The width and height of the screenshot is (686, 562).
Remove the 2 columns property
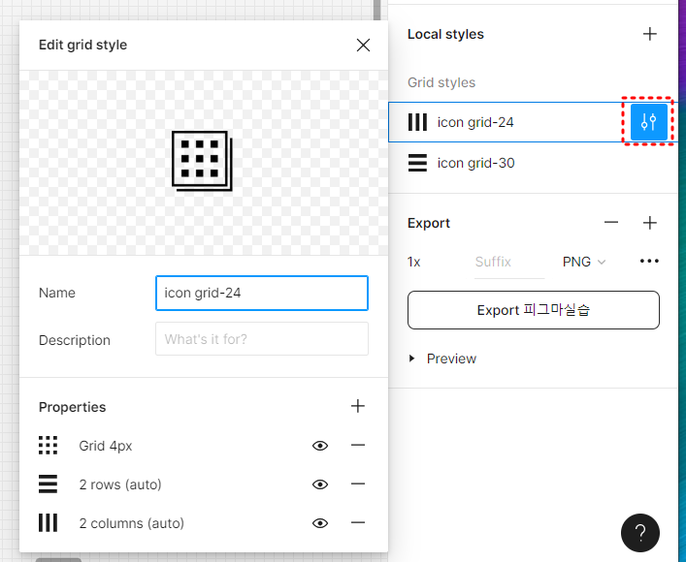point(358,522)
